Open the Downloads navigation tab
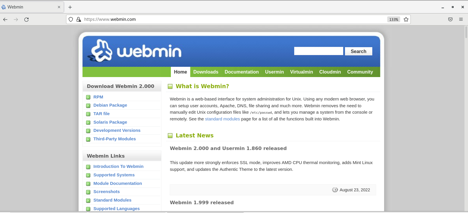 pyautogui.click(x=206, y=72)
